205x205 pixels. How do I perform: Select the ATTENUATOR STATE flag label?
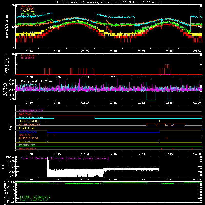(x=31, y=111)
